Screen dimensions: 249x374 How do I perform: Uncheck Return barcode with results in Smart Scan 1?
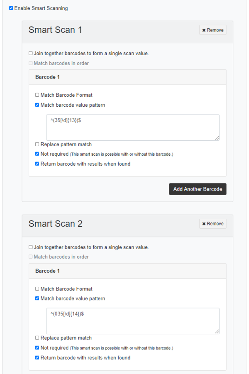tap(37, 164)
